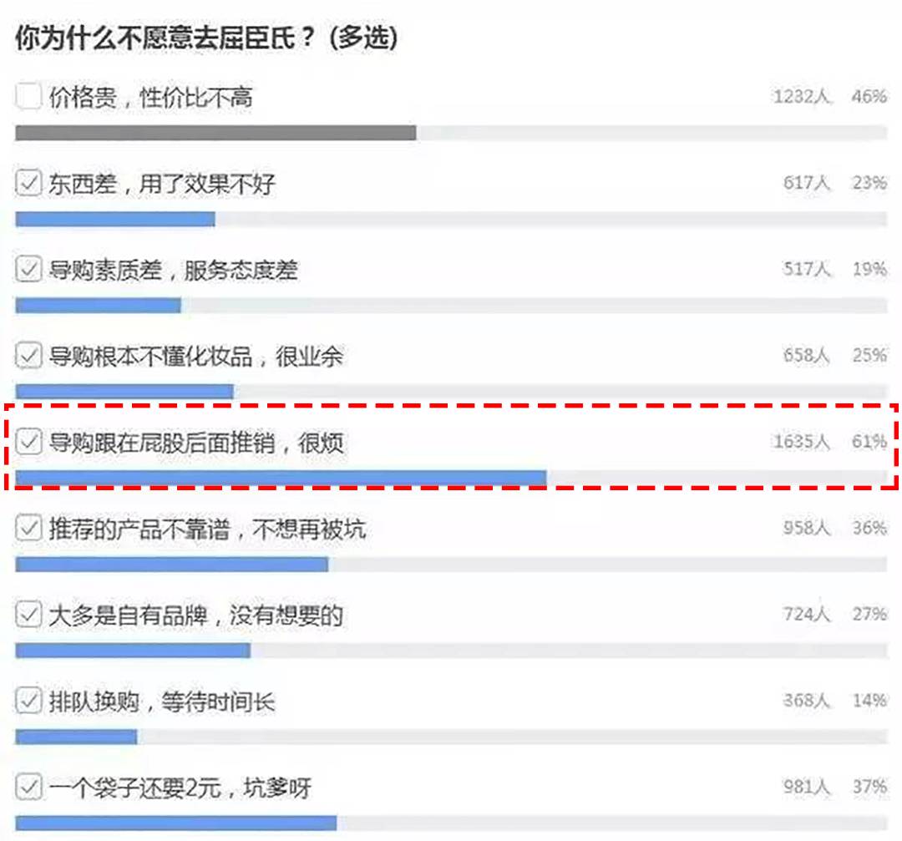The image size is (902, 841).
Task: Toggle the 一个袋子还要2元 checkbox
Action: (28, 788)
